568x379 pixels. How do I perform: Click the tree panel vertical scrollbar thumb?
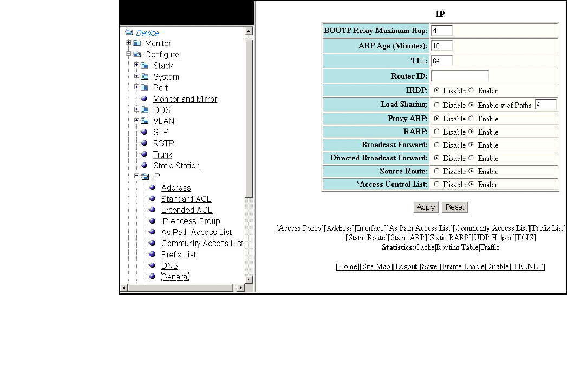tap(249, 119)
